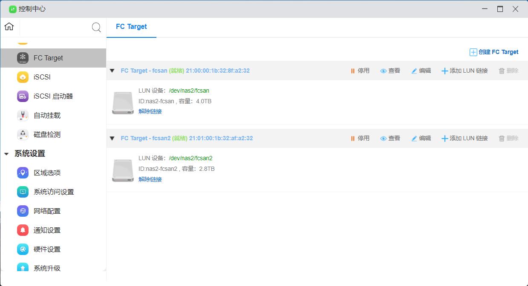
Task: Click the home icon in sidebar
Action: [x=9, y=27]
